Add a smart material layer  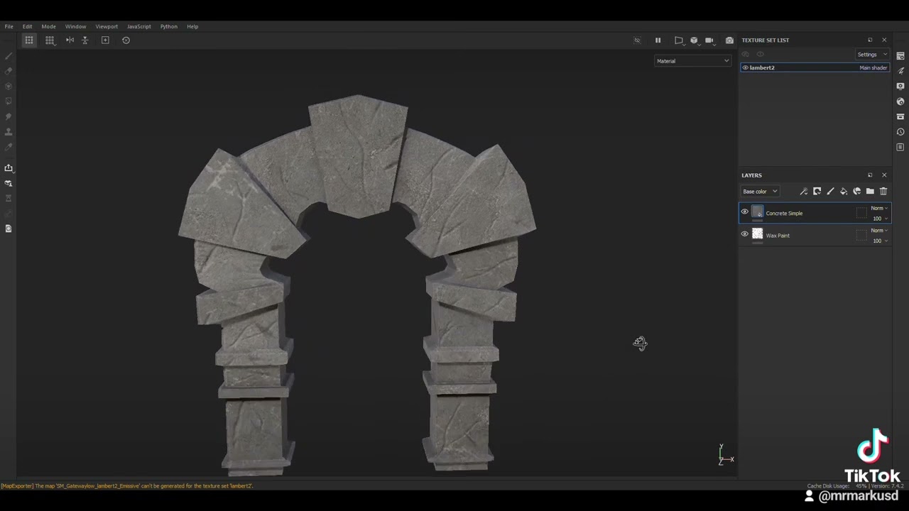(x=856, y=192)
